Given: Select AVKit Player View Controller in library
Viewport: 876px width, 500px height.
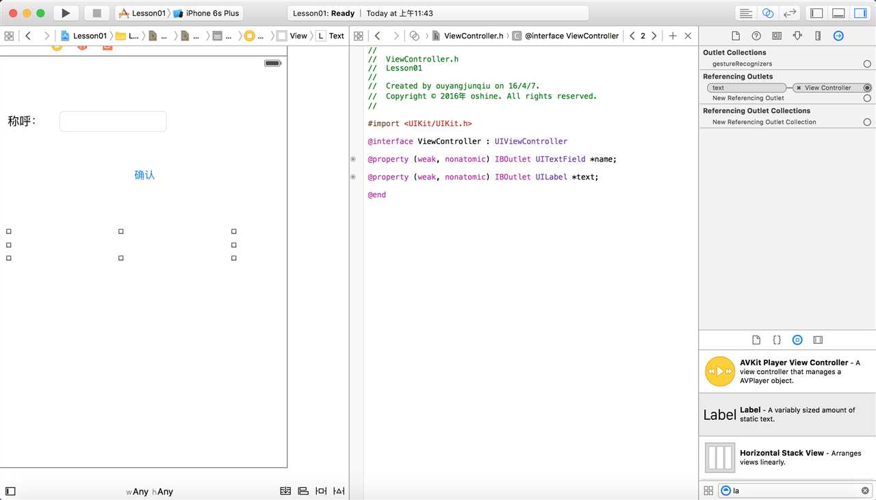Looking at the screenshot, I should [787, 371].
